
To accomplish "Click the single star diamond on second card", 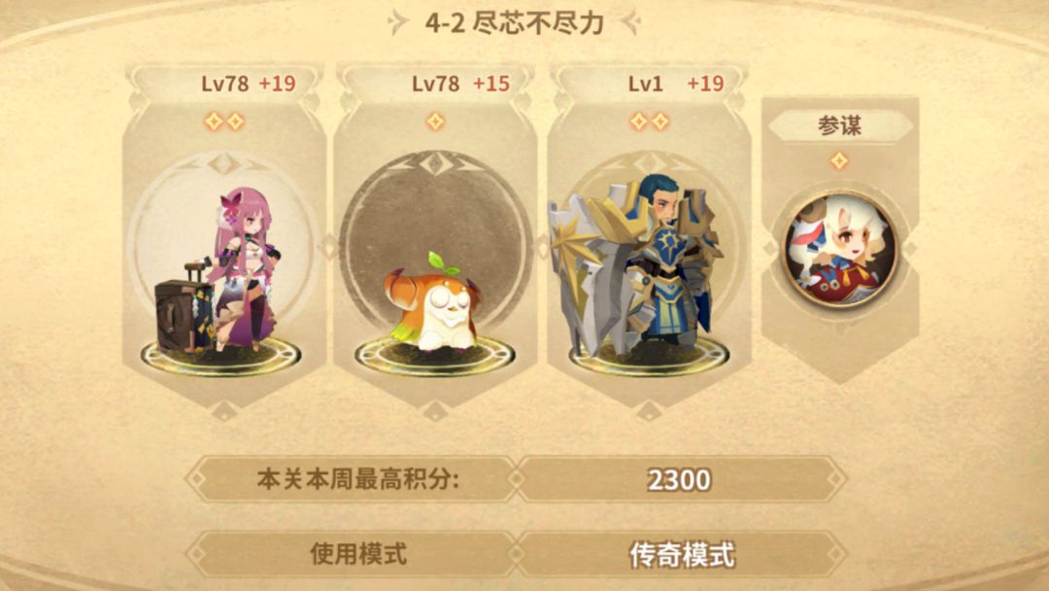I will 435,122.
